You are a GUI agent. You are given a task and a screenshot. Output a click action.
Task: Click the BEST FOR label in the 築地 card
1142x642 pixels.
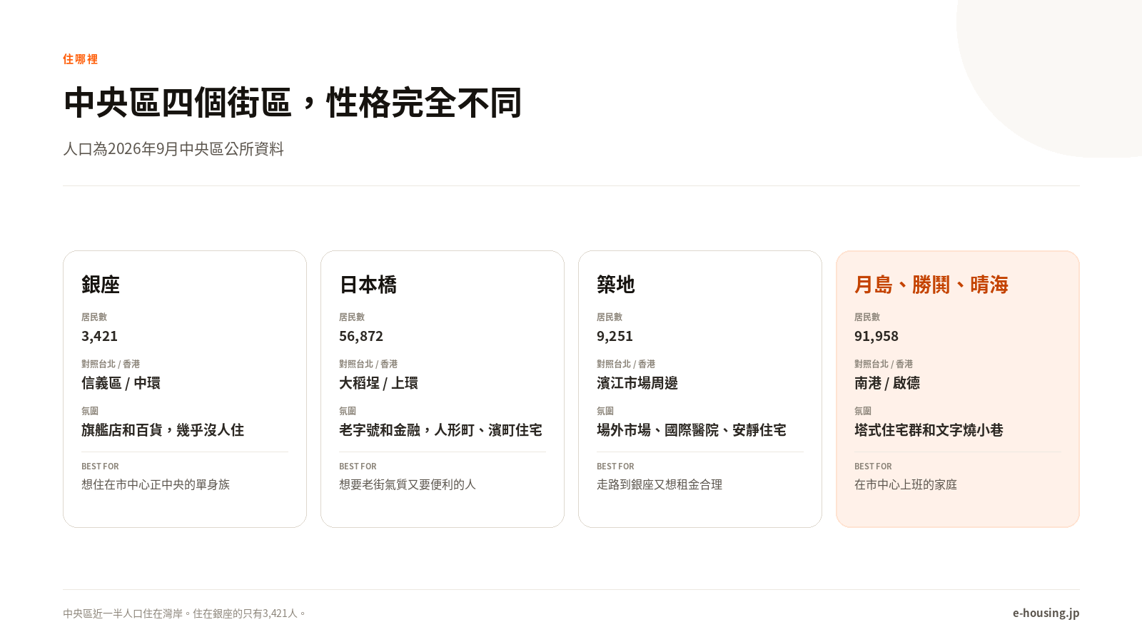pos(615,467)
